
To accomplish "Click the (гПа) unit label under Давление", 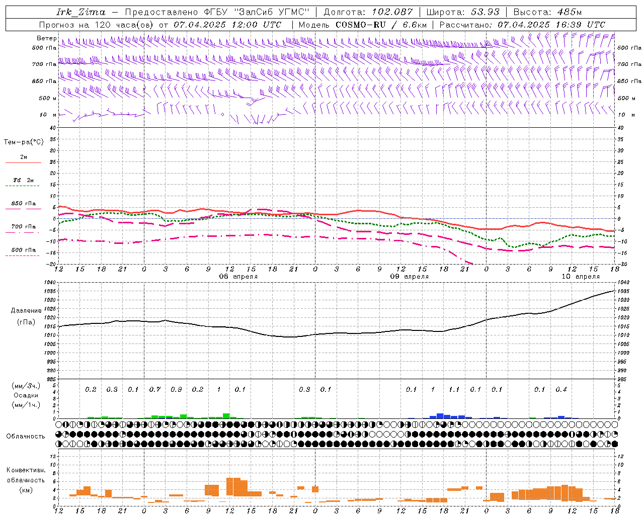I will click(26, 322).
